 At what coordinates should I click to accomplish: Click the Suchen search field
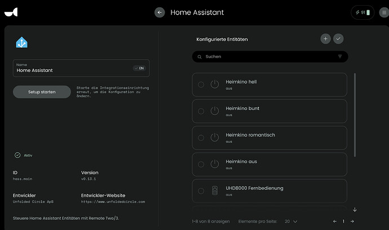(265, 57)
